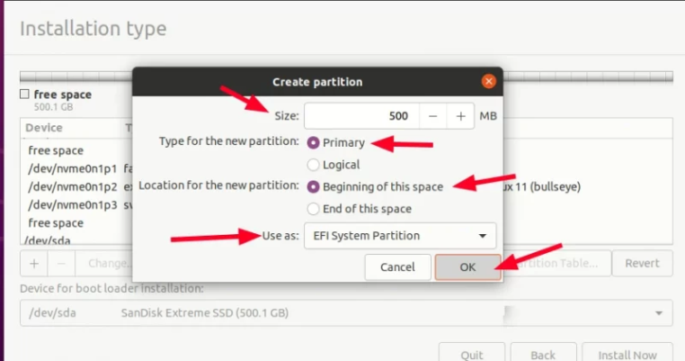
Task: Click the minus button to decrease size
Action: pos(433,116)
